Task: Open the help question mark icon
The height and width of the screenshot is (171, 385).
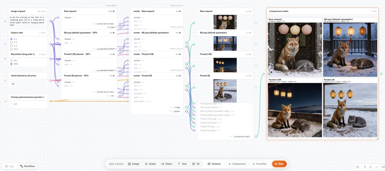Action: point(364,167)
